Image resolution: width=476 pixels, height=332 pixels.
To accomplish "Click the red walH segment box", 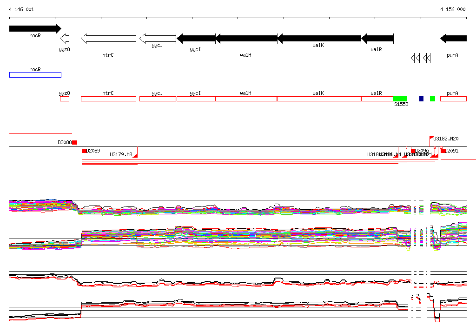I will click(x=246, y=99).
